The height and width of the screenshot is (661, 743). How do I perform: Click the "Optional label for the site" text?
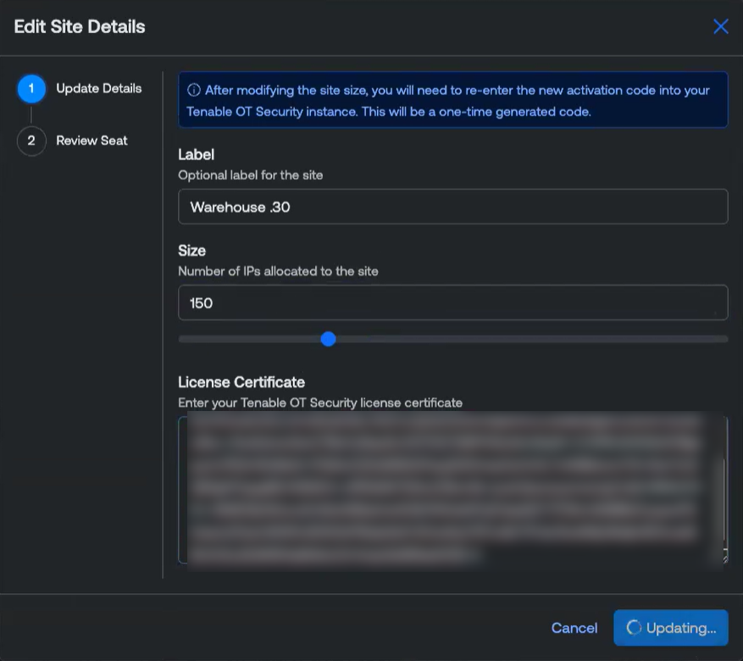(250, 175)
